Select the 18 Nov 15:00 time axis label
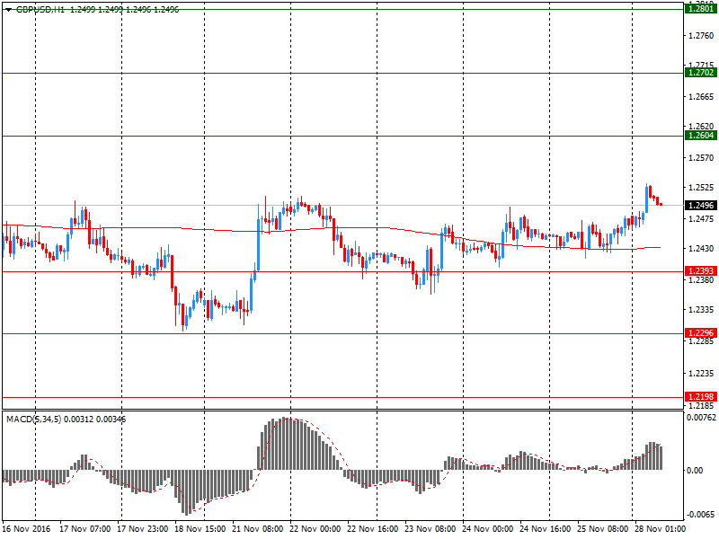The width and height of the screenshot is (719, 539). tap(200, 528)
